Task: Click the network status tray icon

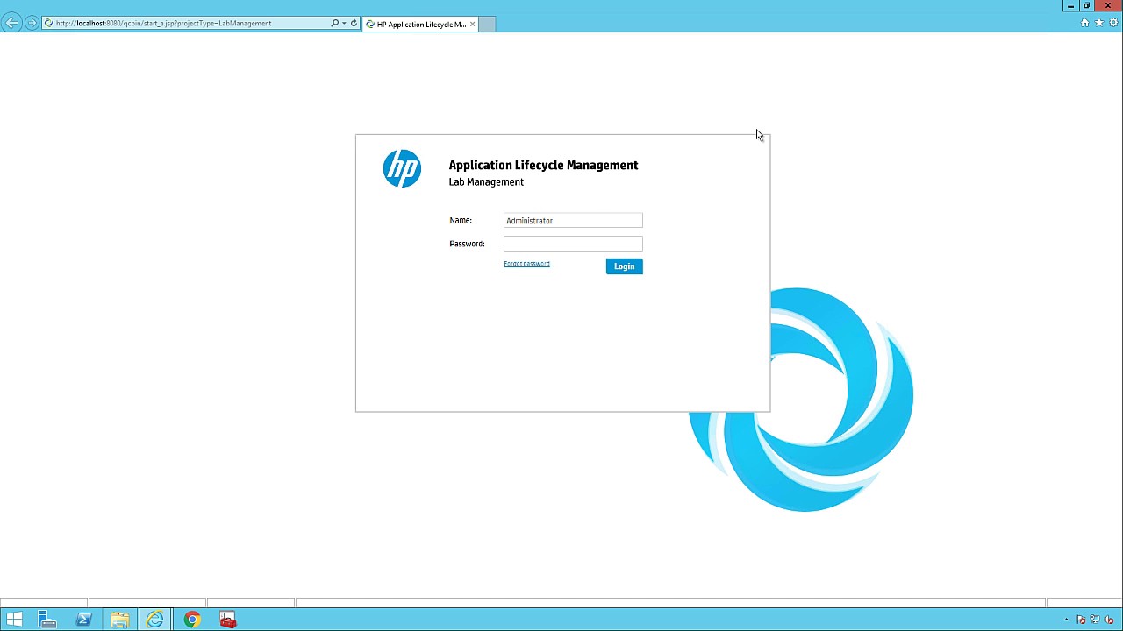Action: 1094,620
